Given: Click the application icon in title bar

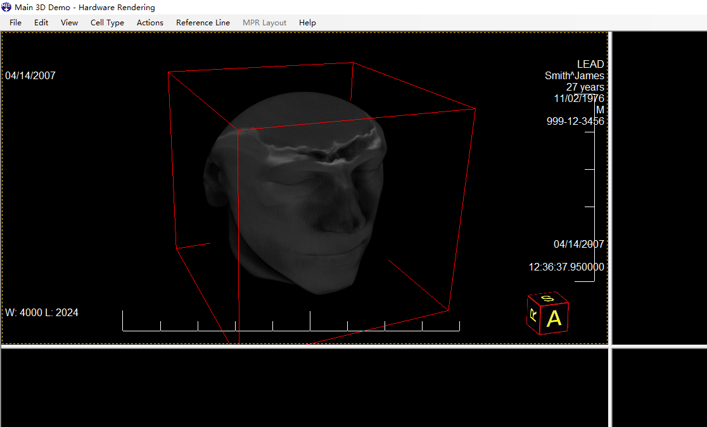Looking at the screenshot, I should pos(7,8).
